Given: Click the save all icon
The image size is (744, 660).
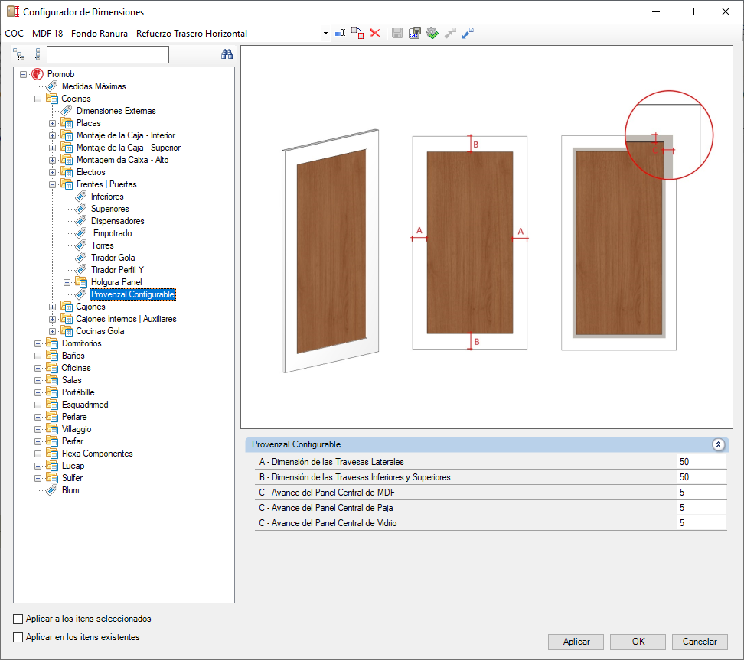Looking at the screenshot, I should (x=415, y=33).
